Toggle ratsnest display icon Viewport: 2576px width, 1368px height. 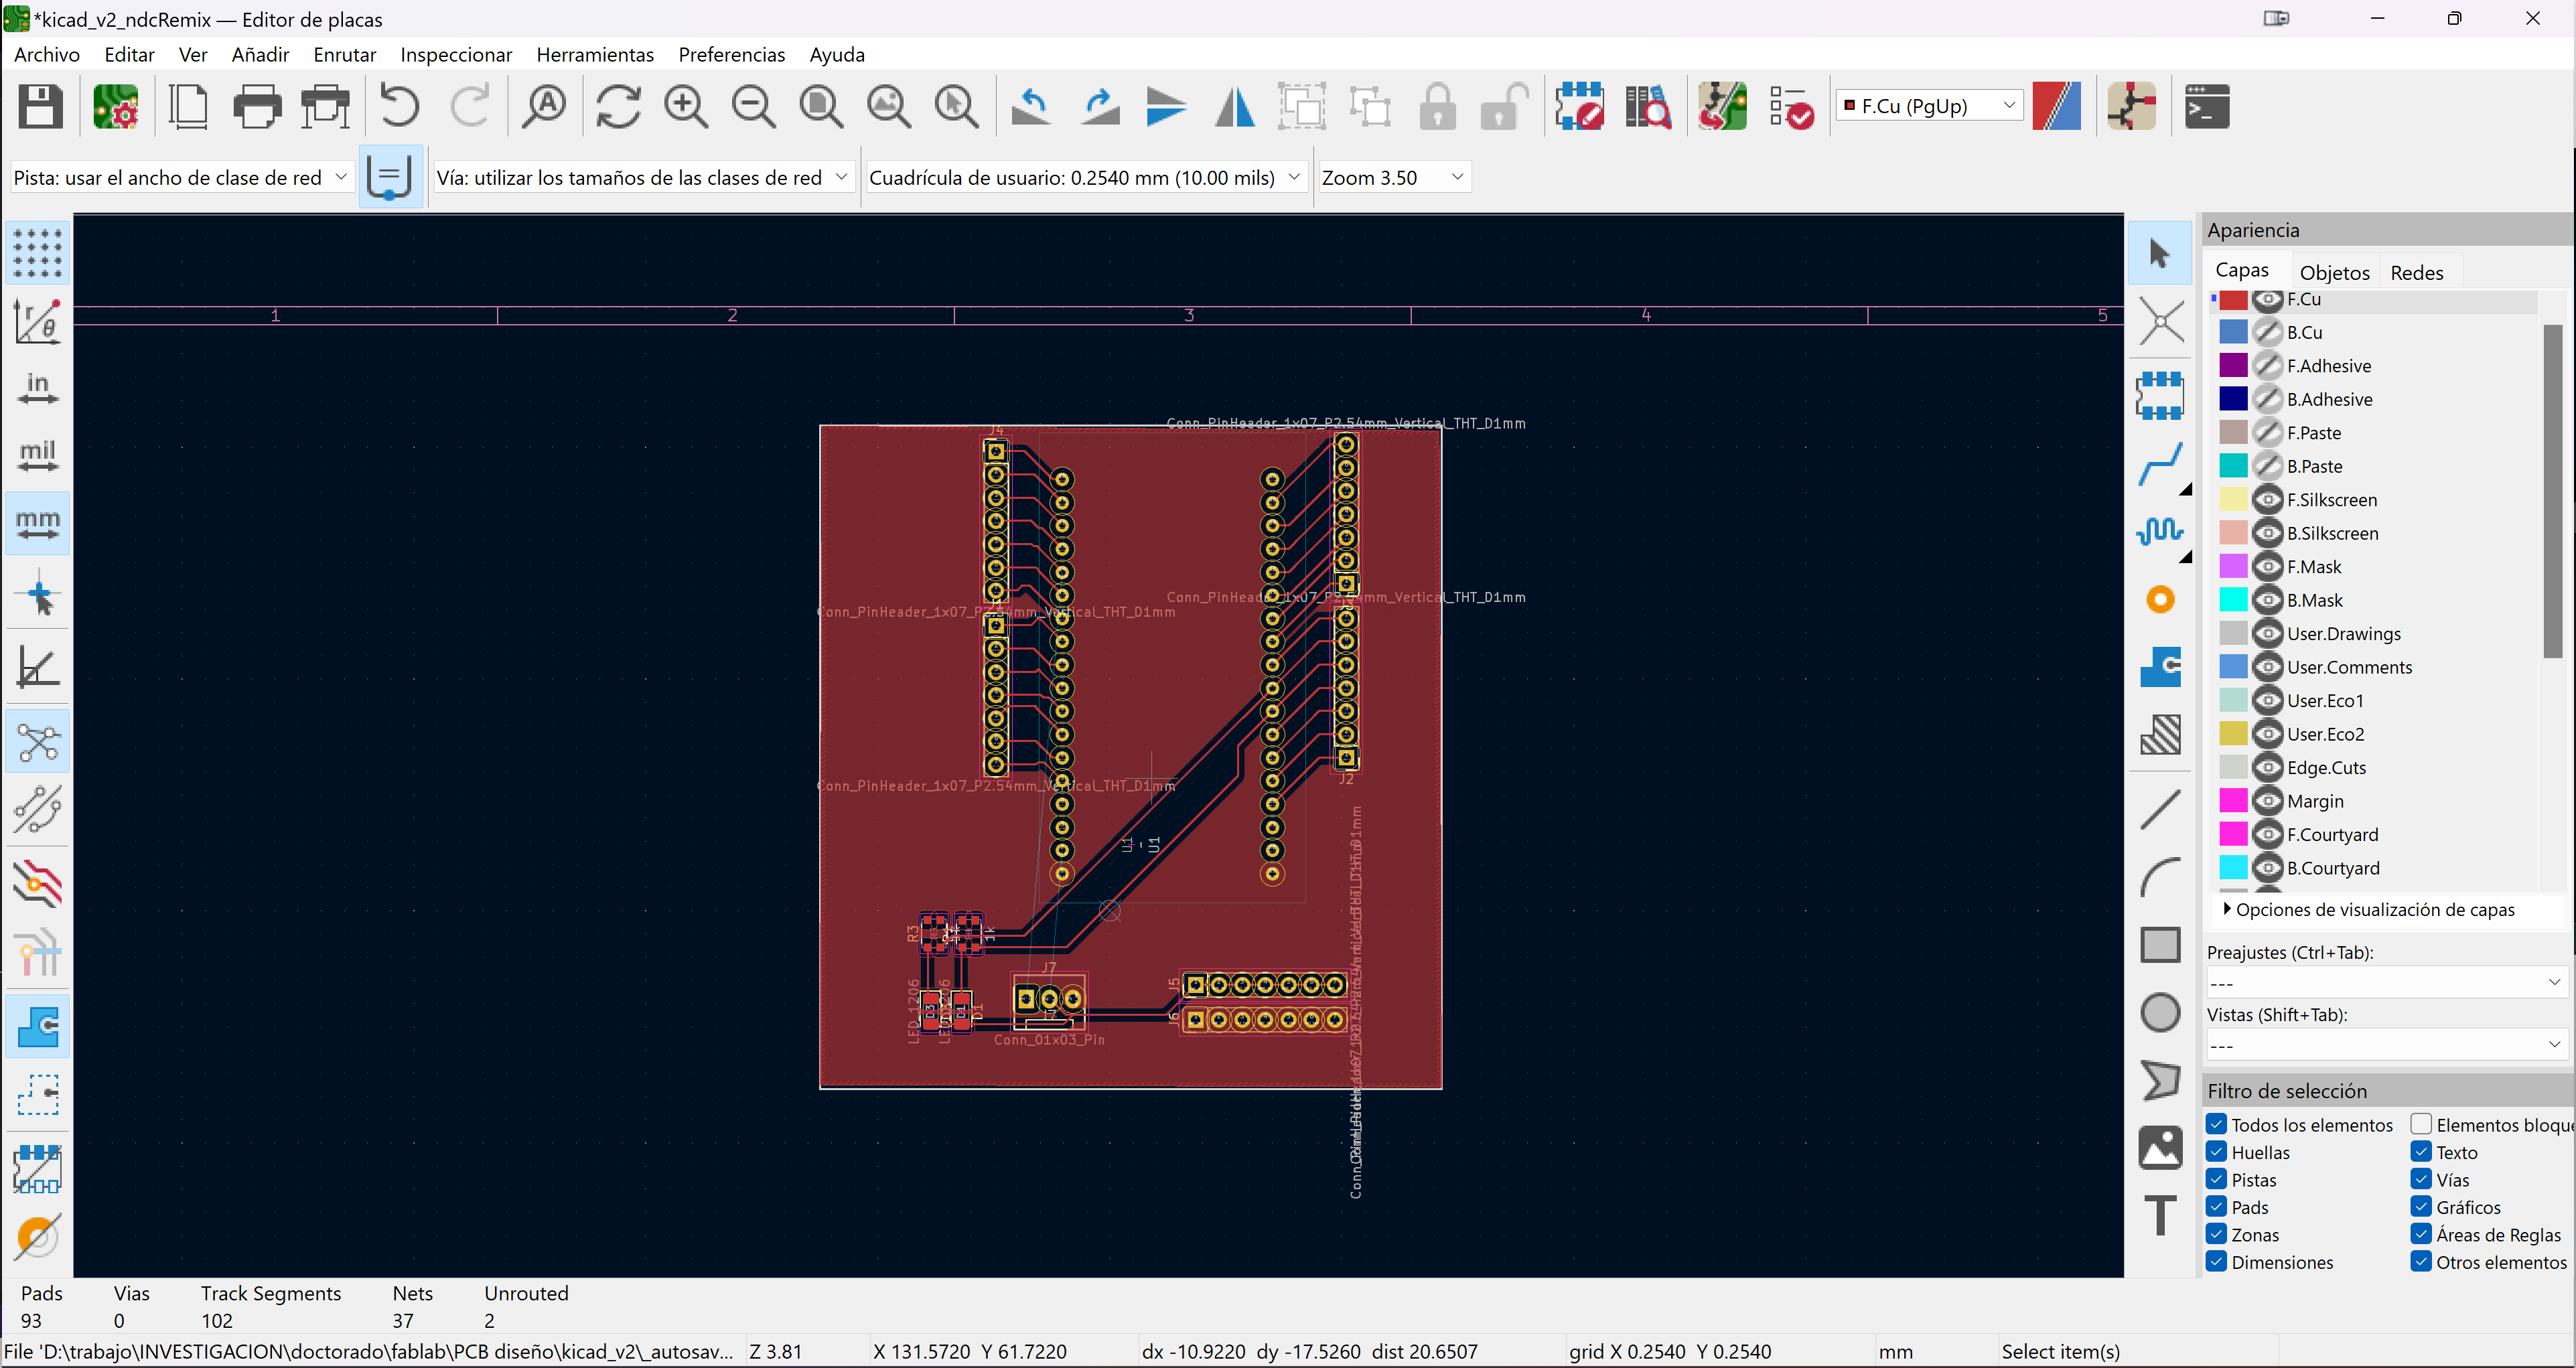[38, 741]
